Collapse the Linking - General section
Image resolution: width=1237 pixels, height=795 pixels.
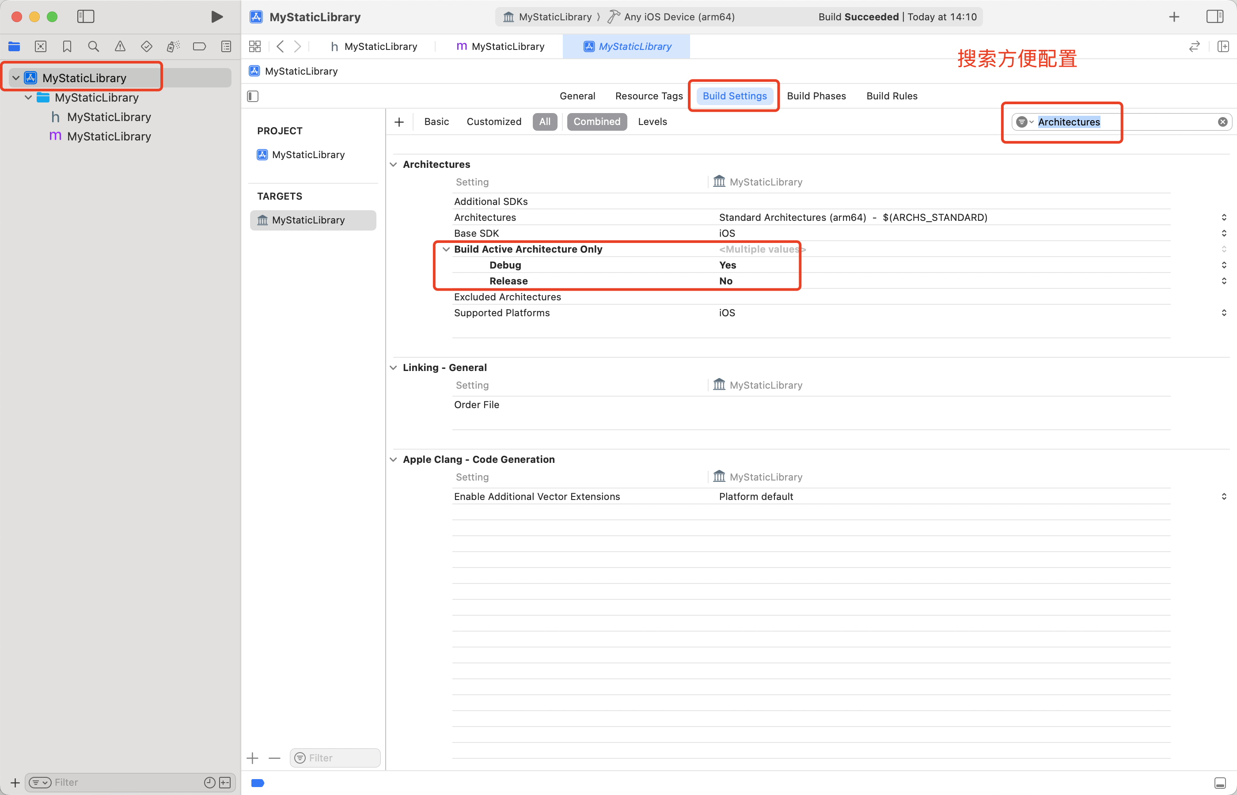coord(393,367)
